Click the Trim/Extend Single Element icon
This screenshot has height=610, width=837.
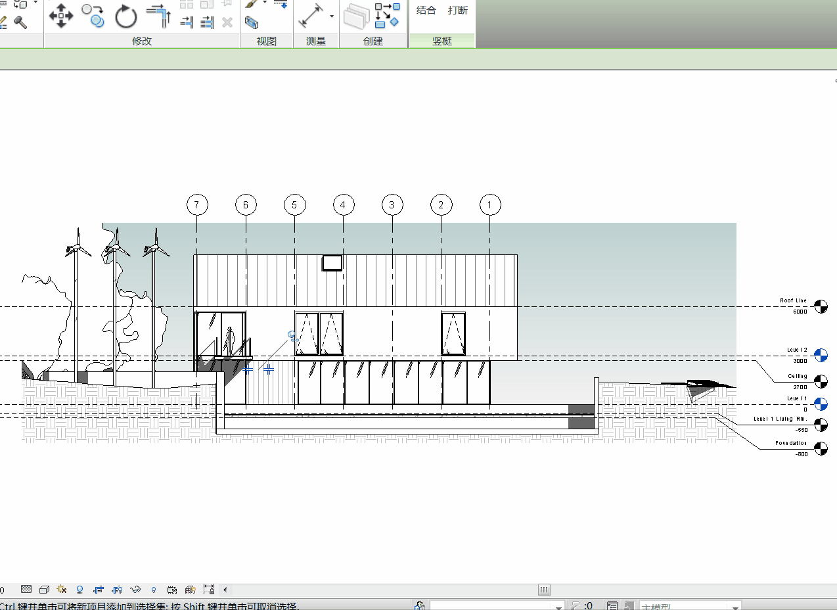(x=187, y=22)
